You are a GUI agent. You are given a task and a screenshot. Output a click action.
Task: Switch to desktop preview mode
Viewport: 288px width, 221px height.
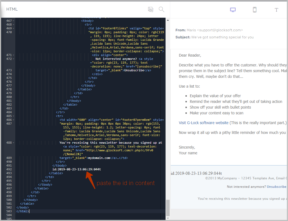[233, 9]
